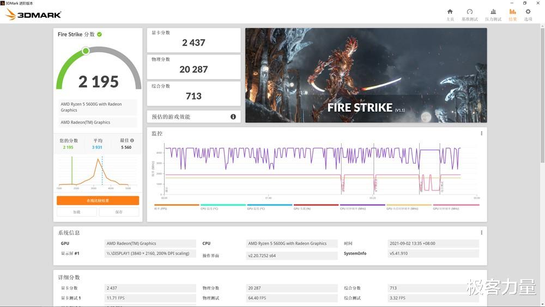Click the \\.\DISPLAY1 3840 × 2160 display field
The image size is (545, 307).
tap(150, 254)
